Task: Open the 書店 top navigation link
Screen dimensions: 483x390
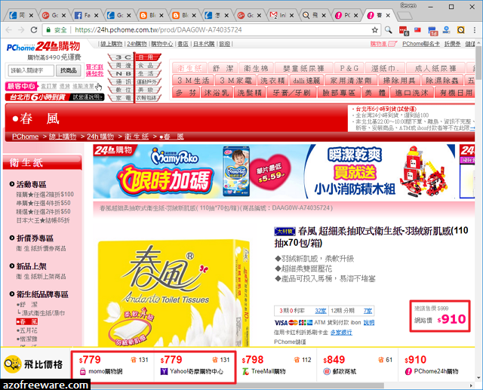Action: [x=183, y=44]
